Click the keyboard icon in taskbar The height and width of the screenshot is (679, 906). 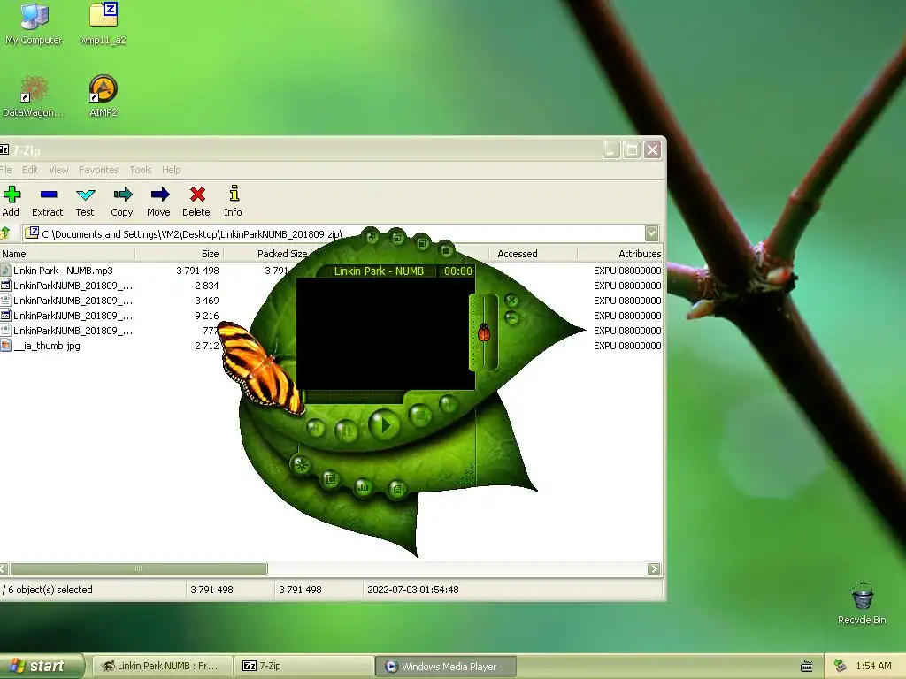[807, 667]
